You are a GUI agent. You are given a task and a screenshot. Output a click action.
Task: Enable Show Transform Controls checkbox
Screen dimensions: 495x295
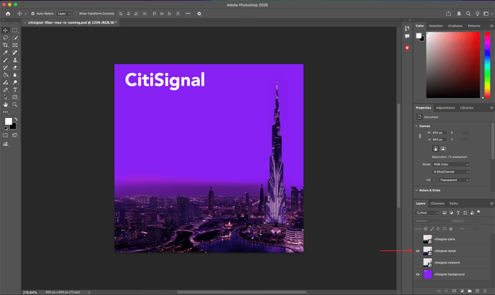tap(76, 13)
